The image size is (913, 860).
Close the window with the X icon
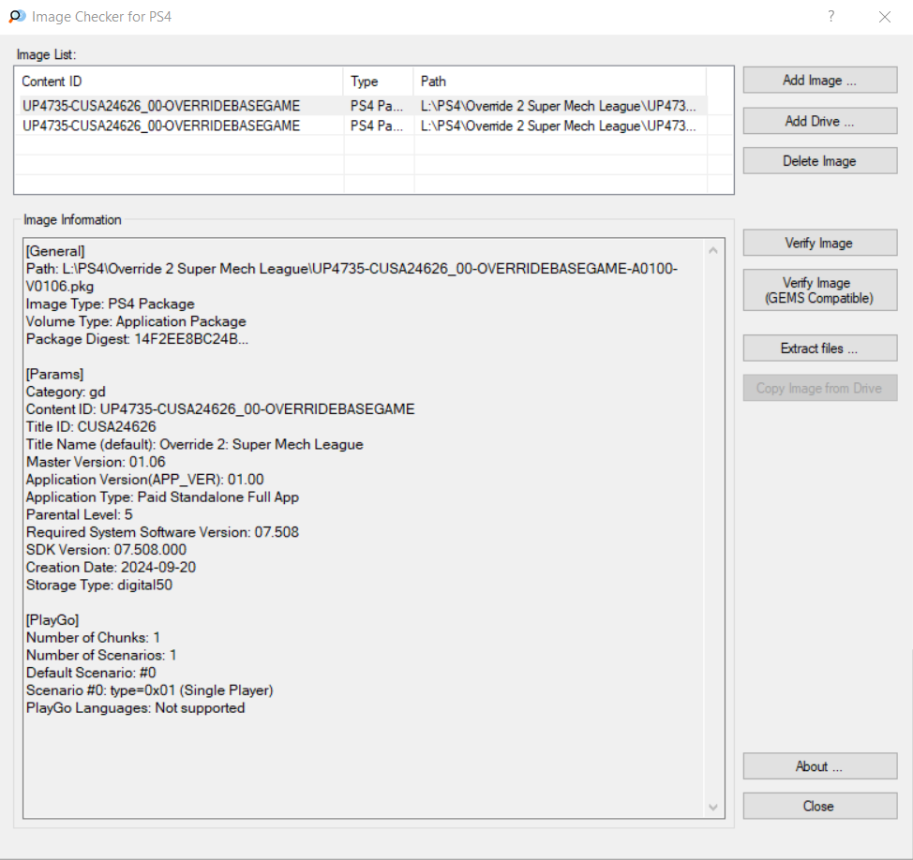885,17
